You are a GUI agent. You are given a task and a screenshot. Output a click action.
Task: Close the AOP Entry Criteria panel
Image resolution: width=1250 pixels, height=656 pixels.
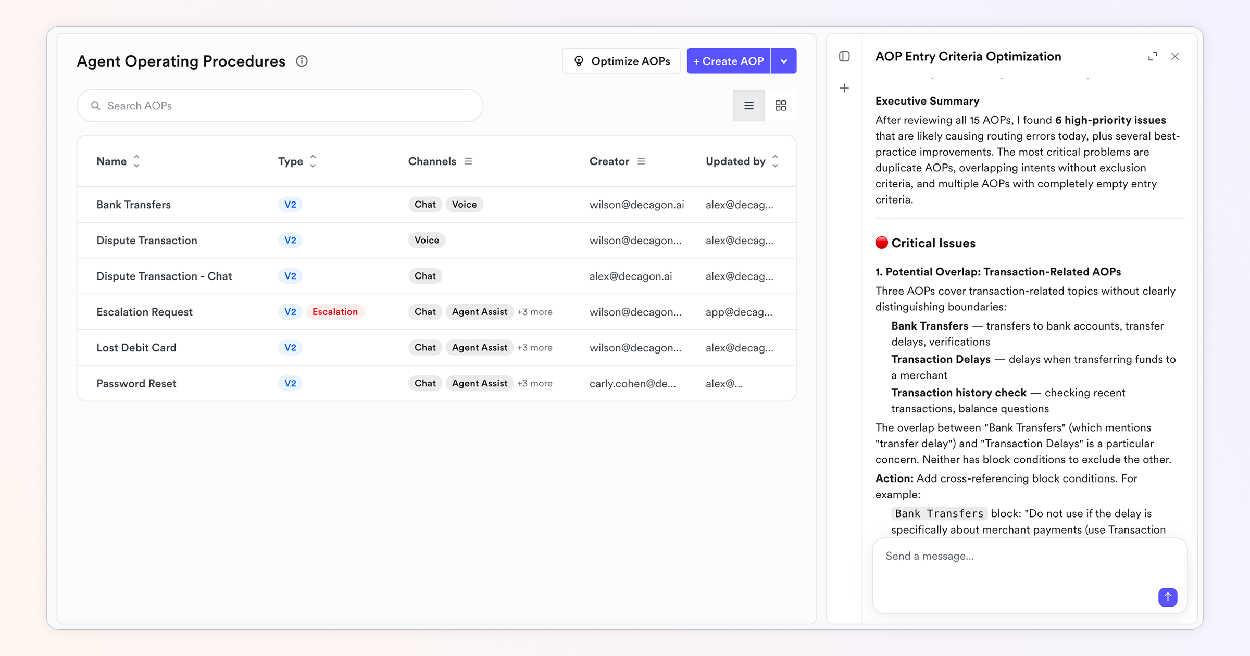1175,56
